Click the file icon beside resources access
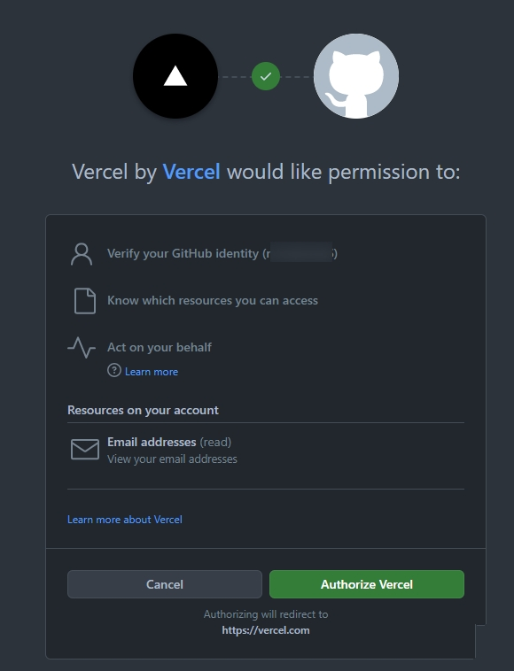The height and width of the screenshot is (671, 514). (x=85, y=301)
